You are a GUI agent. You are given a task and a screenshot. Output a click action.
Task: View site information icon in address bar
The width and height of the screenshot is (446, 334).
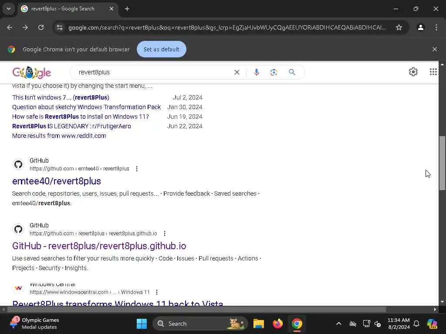60,27
